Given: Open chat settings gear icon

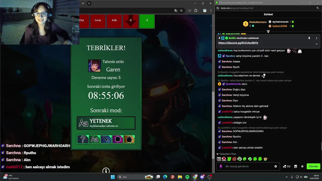Looking at the screenshot, I should coord(302,166).
